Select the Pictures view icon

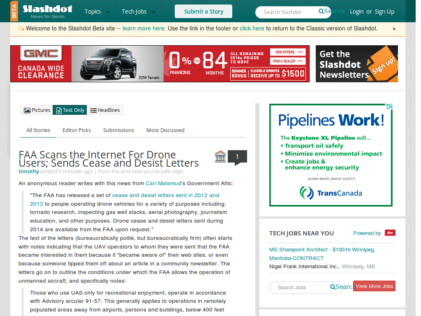(x=26, y=110)
